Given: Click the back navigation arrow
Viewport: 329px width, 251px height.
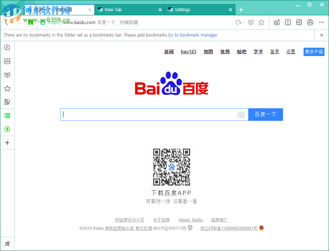Looking at the screenshot, I should (x=6, y=22).
